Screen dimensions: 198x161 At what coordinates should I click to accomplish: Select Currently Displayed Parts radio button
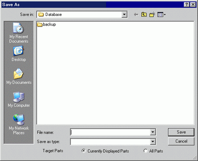(x=84, y=151)
